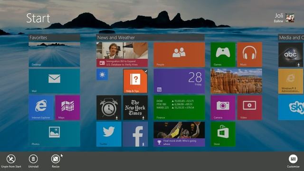Open the Travel canyon photo tile
Screen dimensions: 304x171
pyautogui.click(x=237, y=81)
